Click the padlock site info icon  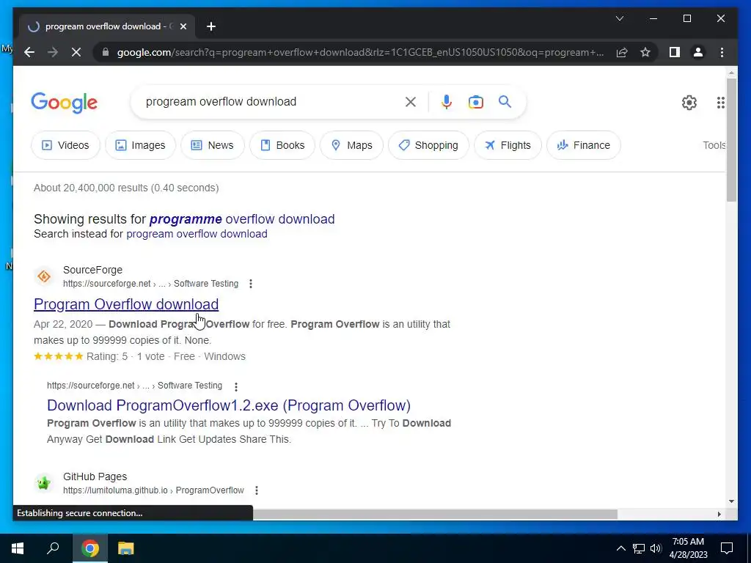pyautogui.click(x=106, y=52)
